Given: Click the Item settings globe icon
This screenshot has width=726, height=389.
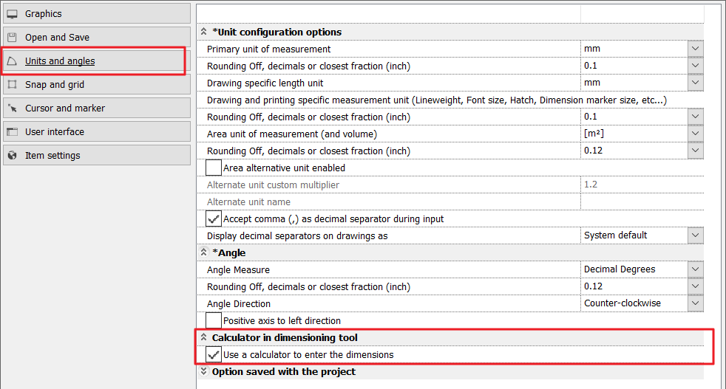Looking at the screenshot, I should [12, 156].
